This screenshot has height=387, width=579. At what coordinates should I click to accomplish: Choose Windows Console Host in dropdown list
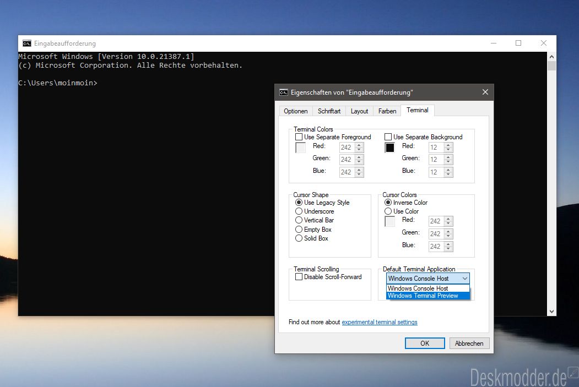pos(428,288)
